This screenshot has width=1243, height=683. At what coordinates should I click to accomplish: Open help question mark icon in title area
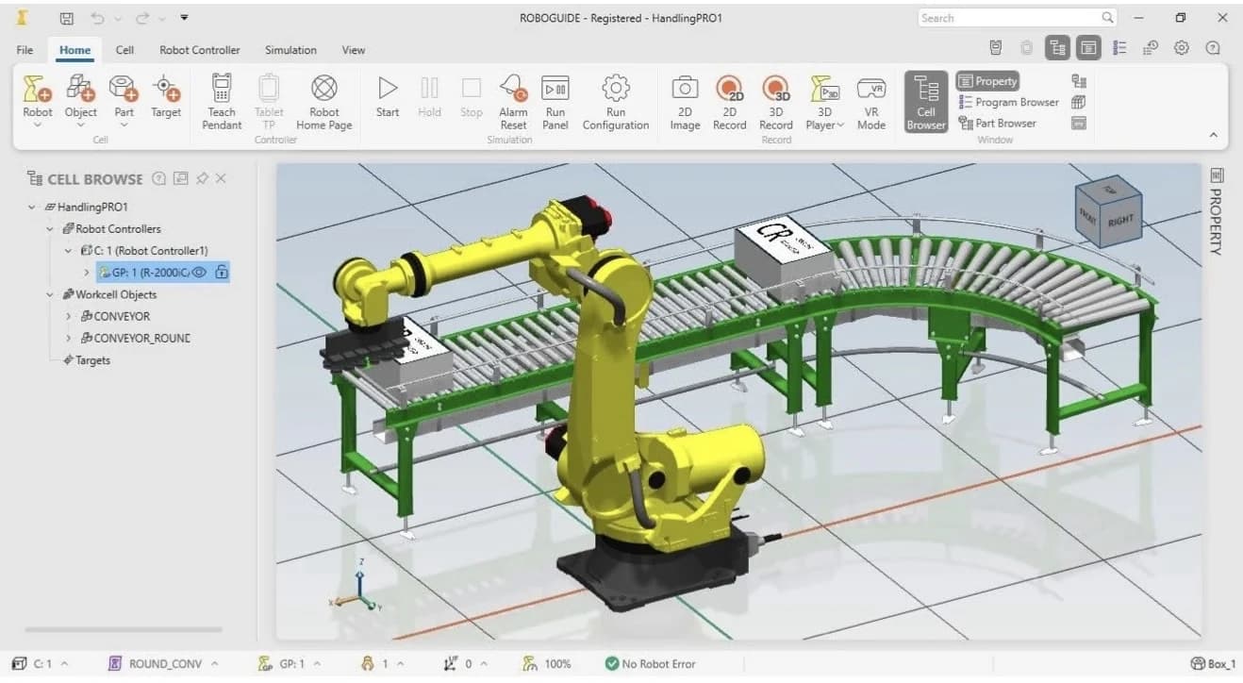tap(1213, 47)
